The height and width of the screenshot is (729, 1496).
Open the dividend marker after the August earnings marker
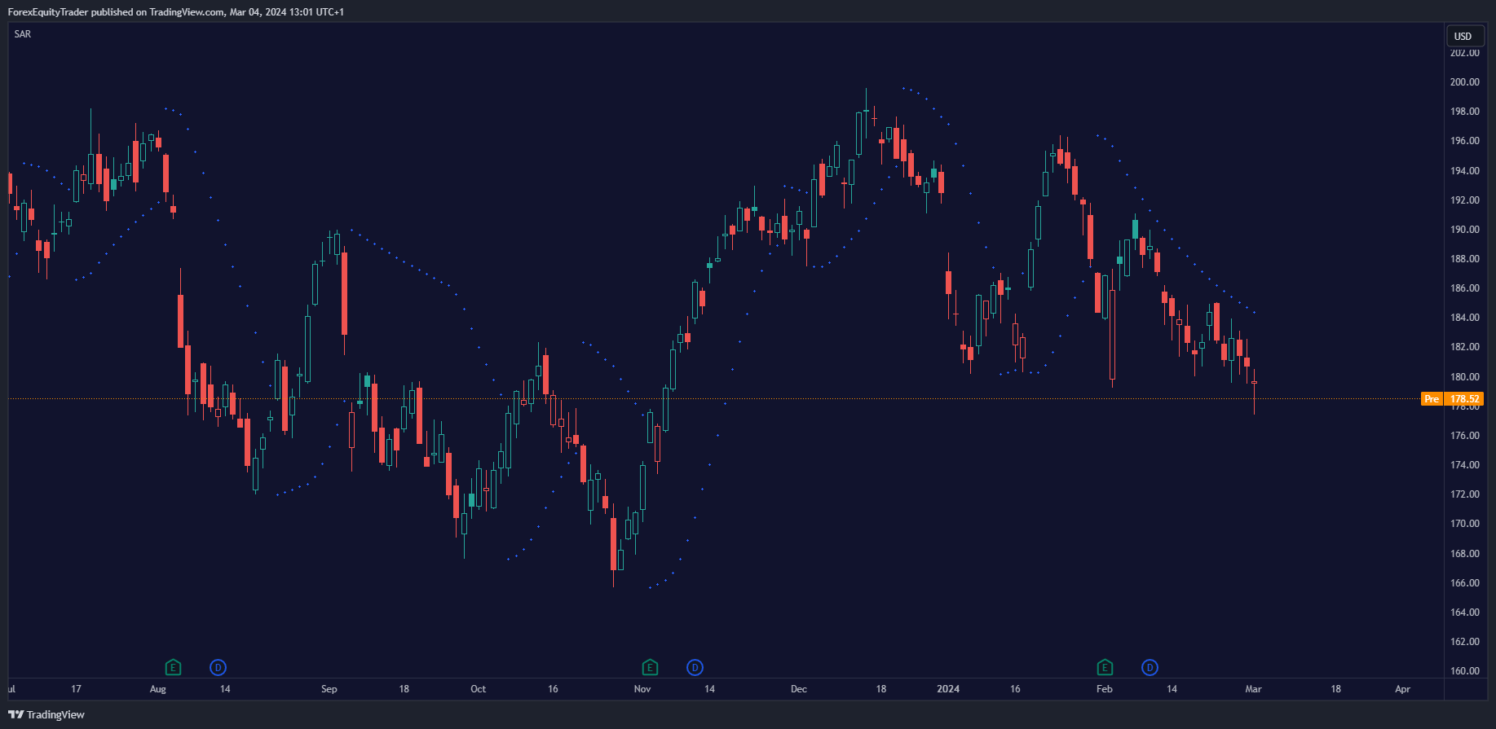coord(218,668)
